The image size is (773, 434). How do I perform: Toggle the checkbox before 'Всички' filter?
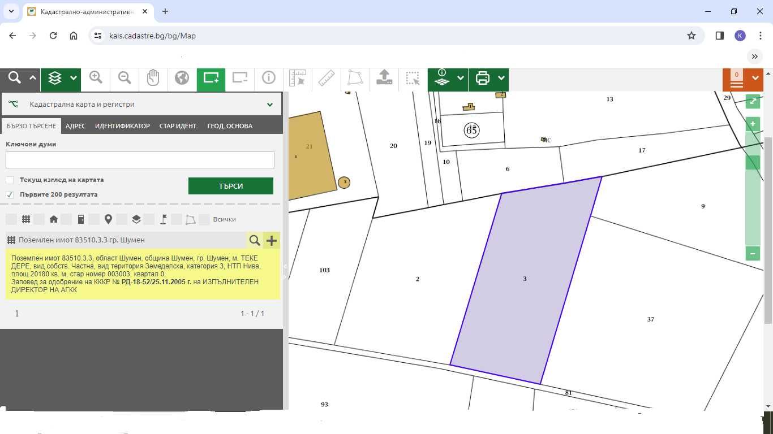[x=204, y=219]
